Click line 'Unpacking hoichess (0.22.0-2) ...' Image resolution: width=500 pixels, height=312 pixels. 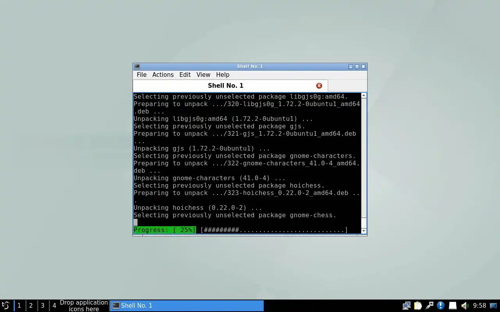[x=198, y=208]
